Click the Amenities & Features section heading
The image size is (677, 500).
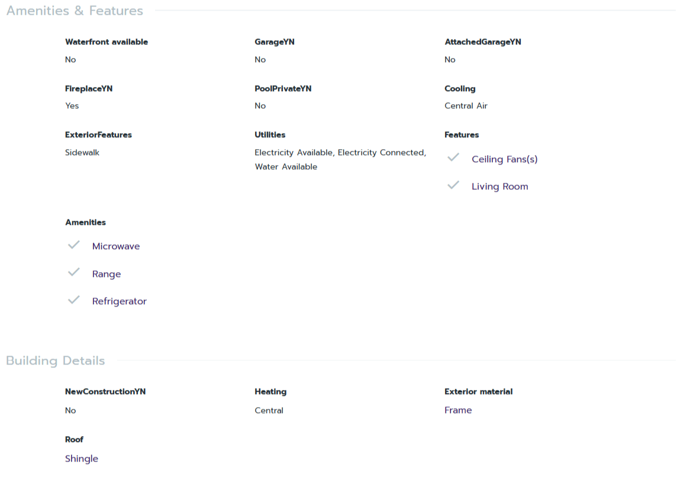point(75,11)
